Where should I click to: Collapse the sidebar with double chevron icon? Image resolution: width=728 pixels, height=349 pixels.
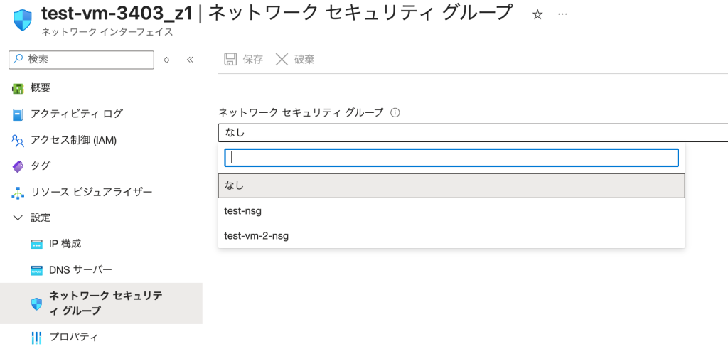190,60
